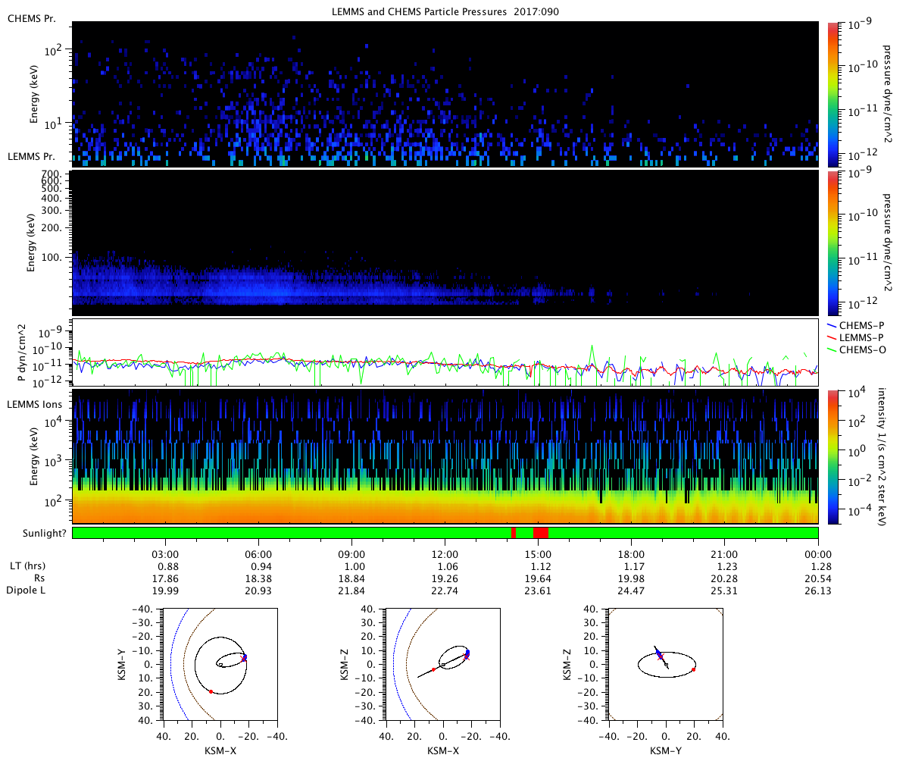Click the Sunlight? row label
This screenshot has width=909, height=758.
[x=34, y=533]
